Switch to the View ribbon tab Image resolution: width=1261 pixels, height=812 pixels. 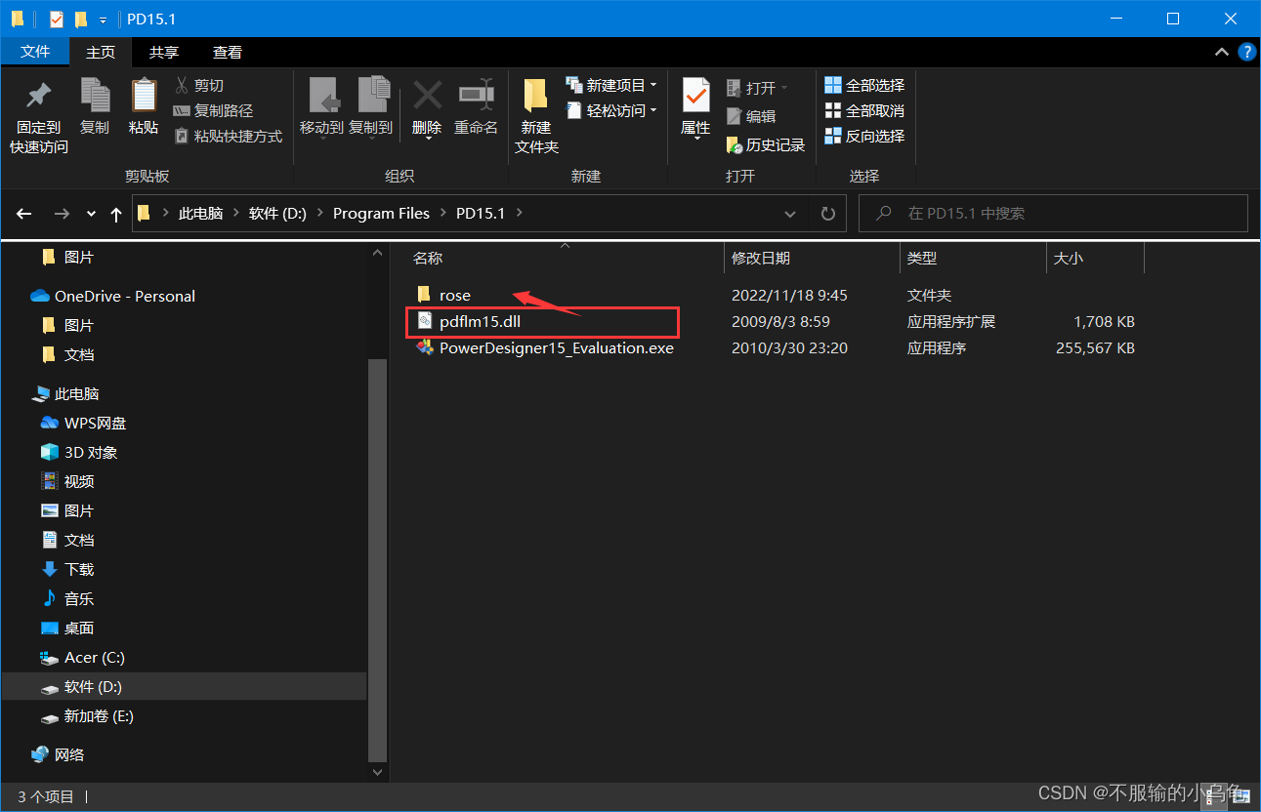tap(228, 52)
